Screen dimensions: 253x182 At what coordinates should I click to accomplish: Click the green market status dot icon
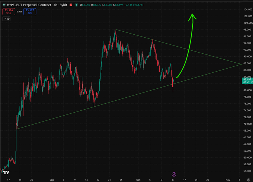77,5
